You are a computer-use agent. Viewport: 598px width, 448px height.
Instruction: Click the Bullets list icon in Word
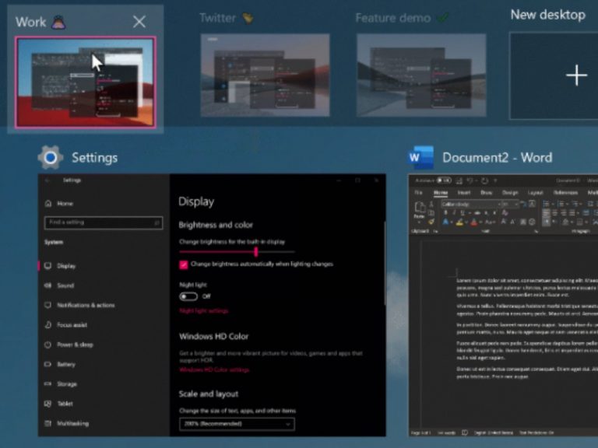click(546, 204)
